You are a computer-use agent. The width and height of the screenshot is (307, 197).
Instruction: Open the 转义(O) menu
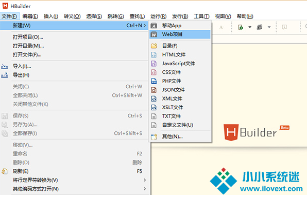click(x=72, y=16)
